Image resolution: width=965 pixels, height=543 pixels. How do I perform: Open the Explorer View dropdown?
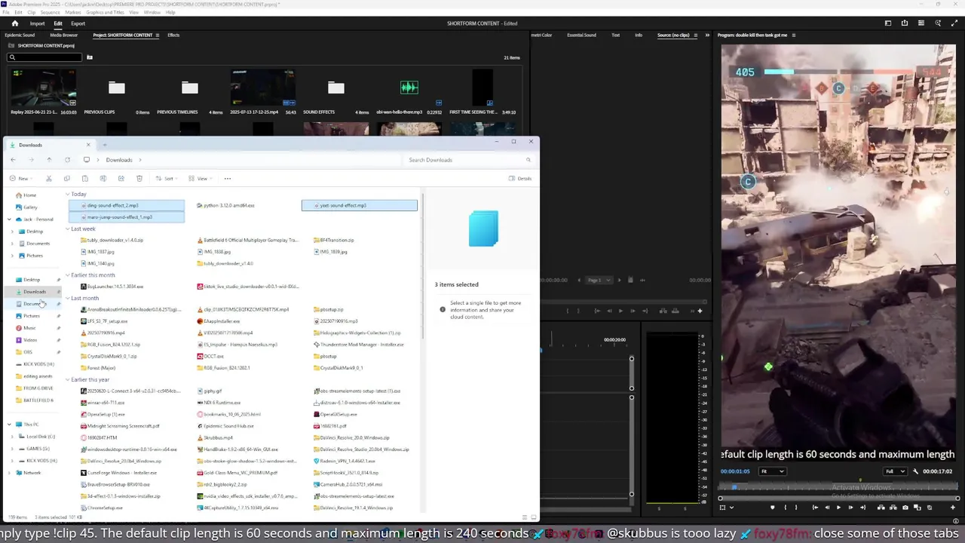201,179
